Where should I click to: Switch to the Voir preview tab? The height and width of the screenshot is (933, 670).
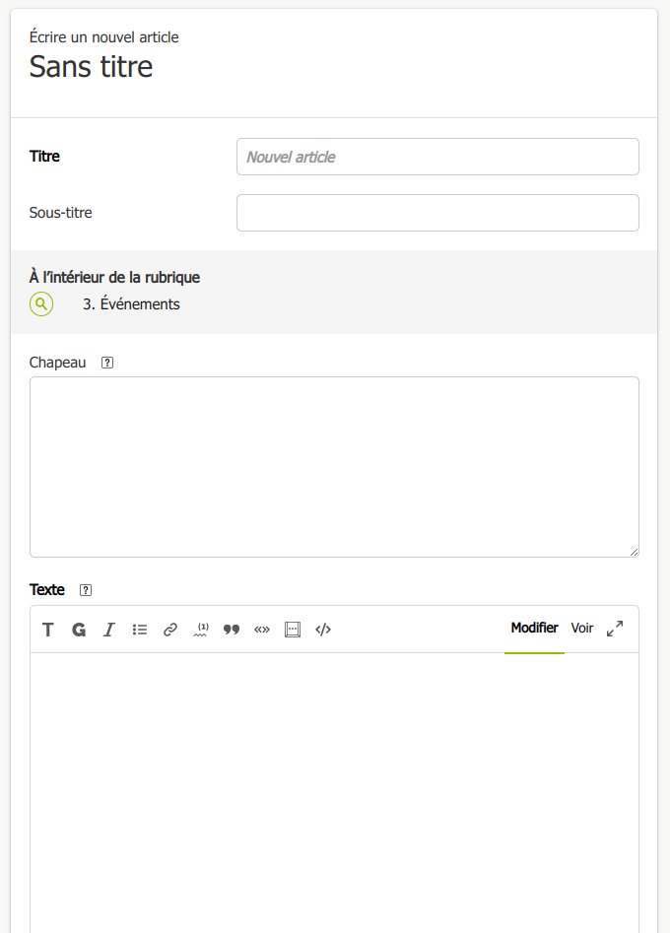[x=582, y=629]
